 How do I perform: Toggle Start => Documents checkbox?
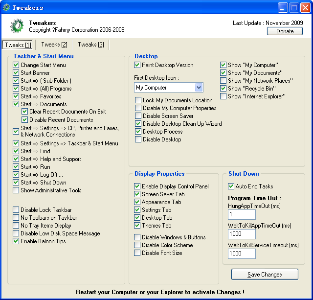(16, 104)
